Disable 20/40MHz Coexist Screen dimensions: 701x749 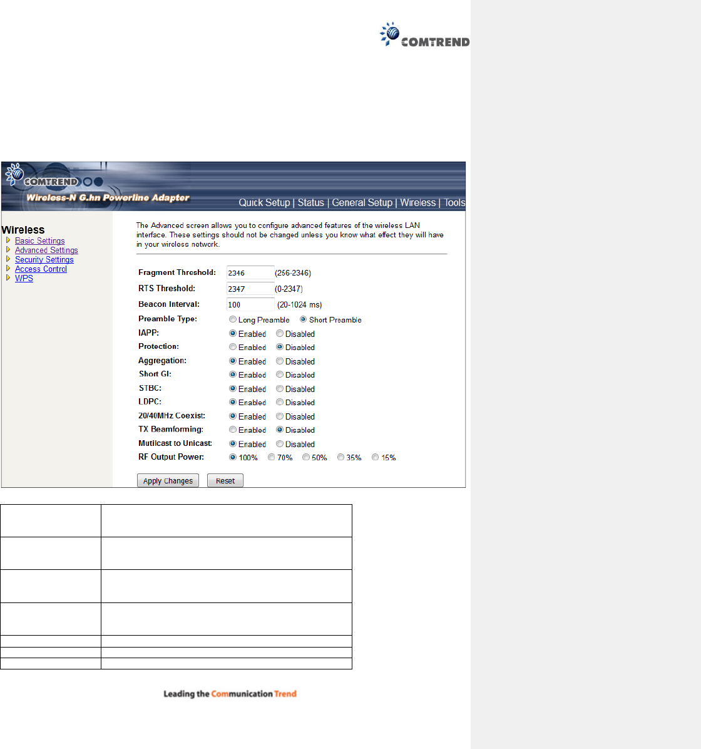pyautogui.click(x=280, y=416)
